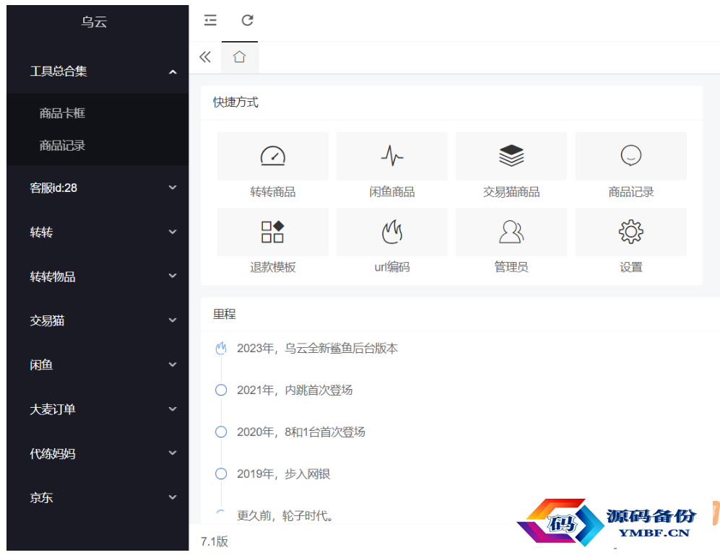Screen dimensions: 720x555
Task: Open the 转转商品 speedometer shortcut icon
Action: point(273,156)
